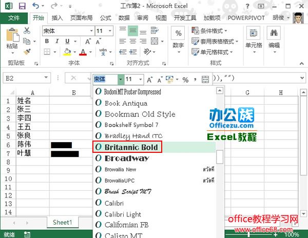Click mini toolbar comma style icon

[195, 80]
